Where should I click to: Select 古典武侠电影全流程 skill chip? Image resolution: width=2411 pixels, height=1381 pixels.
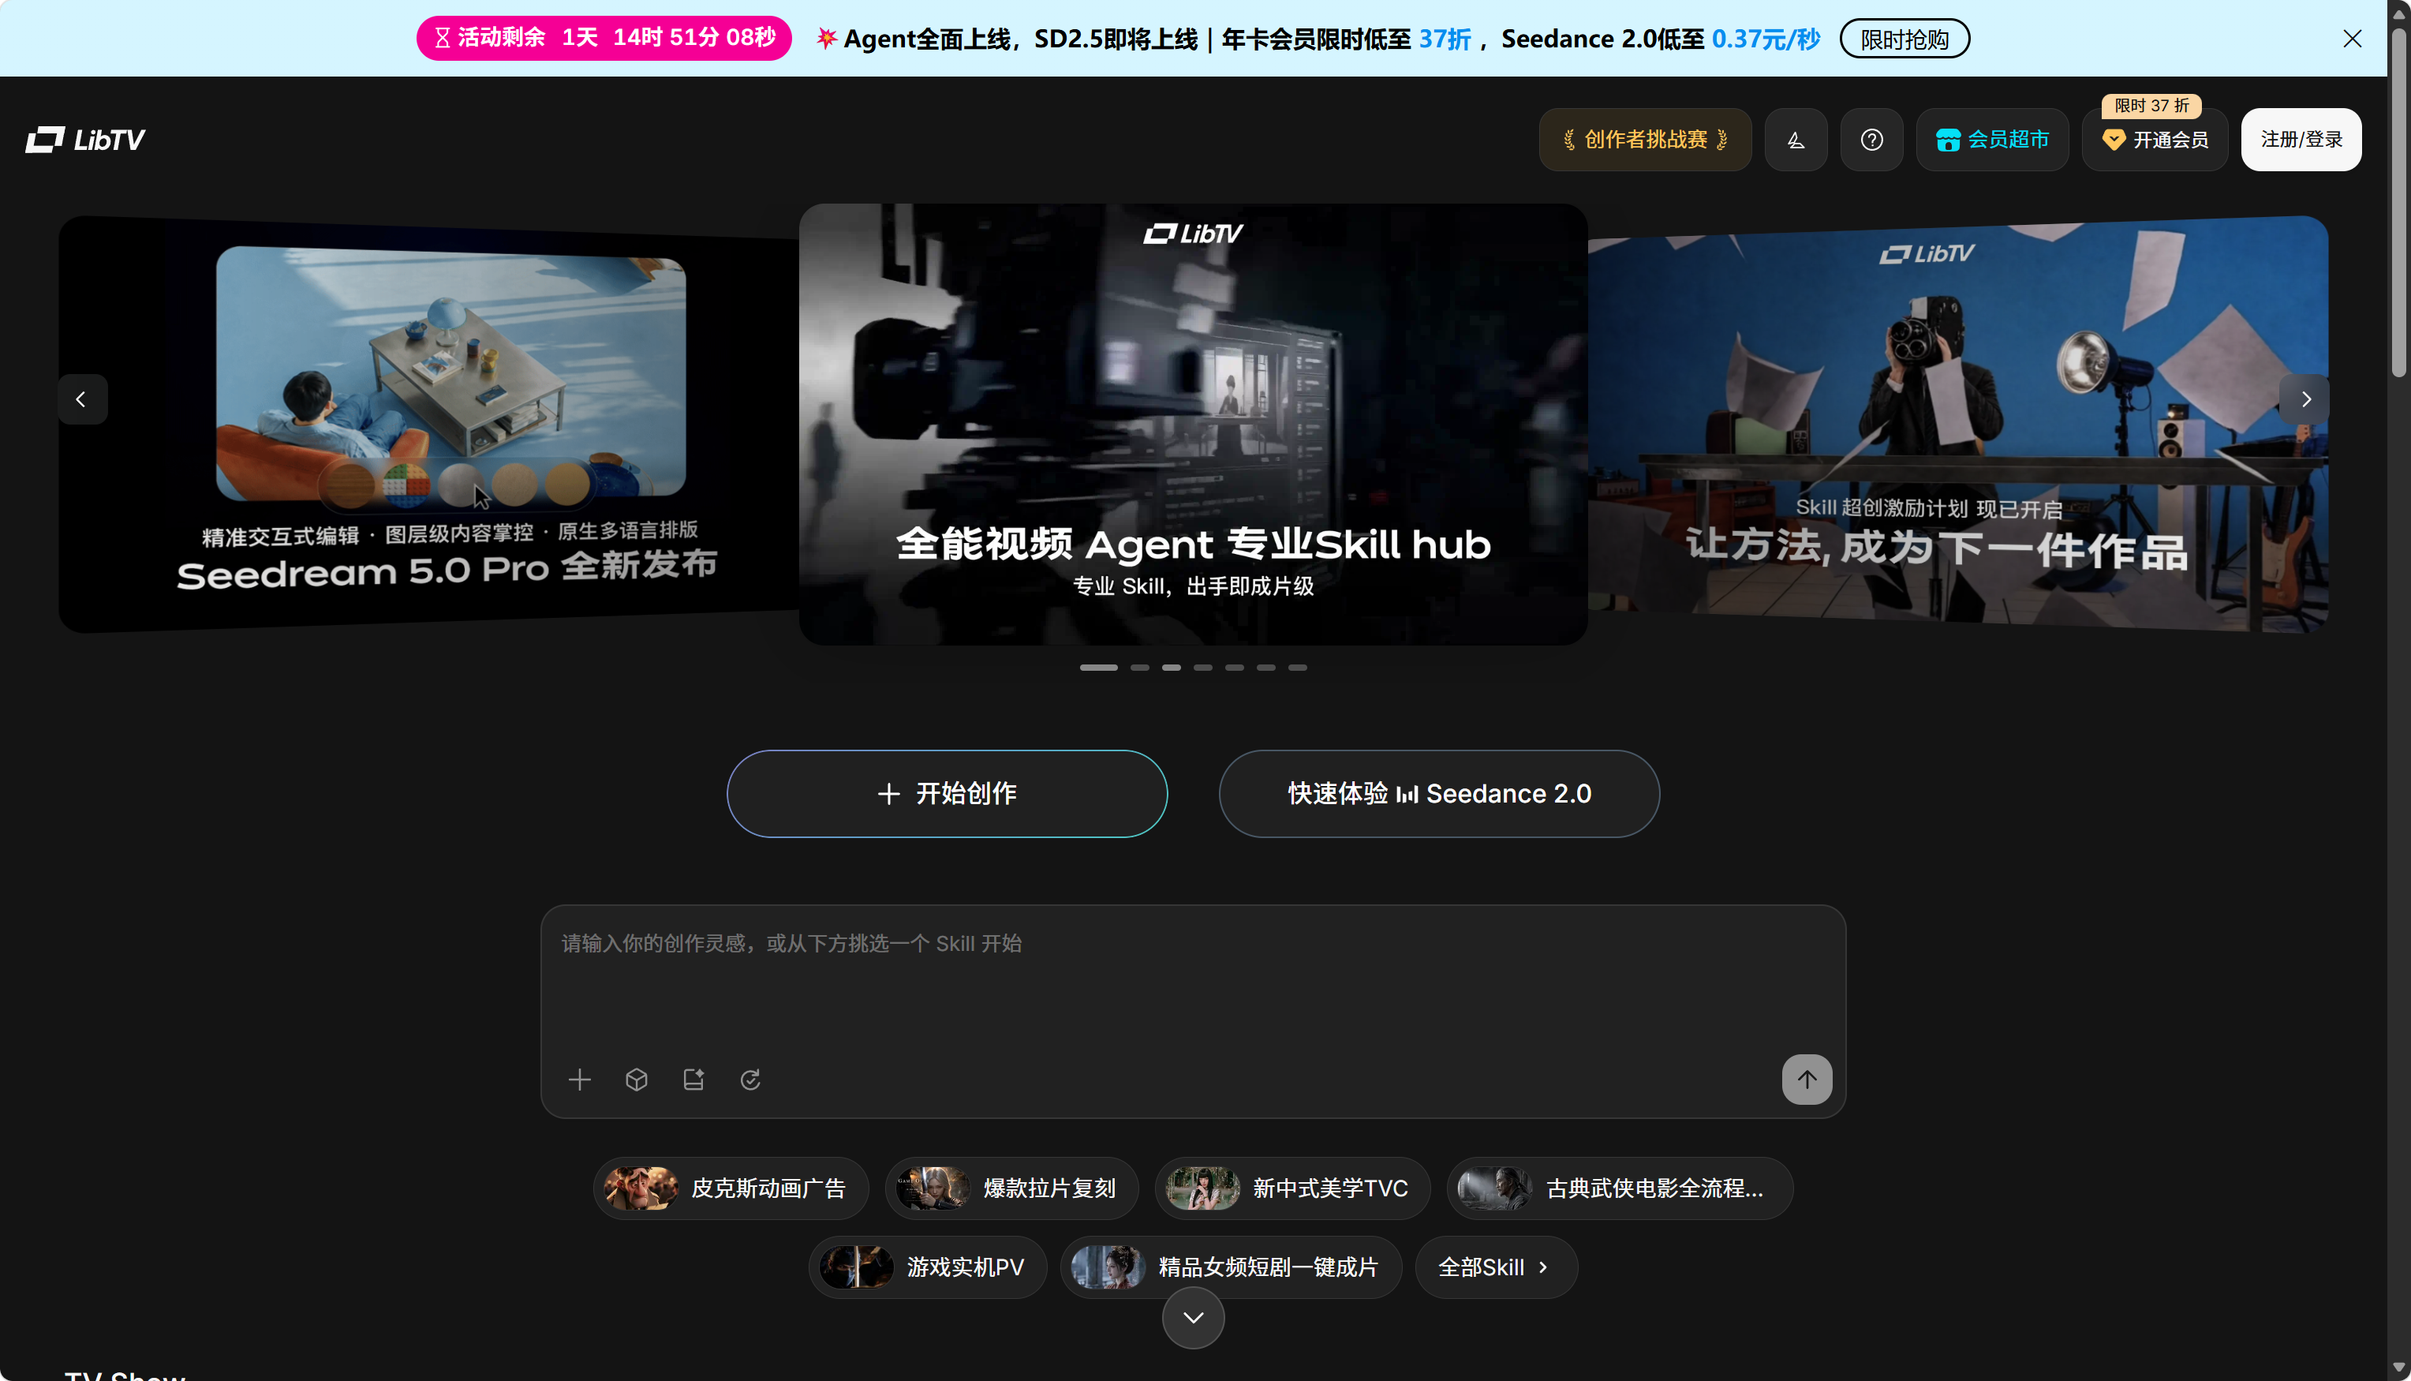(x=1620, y=1188)
